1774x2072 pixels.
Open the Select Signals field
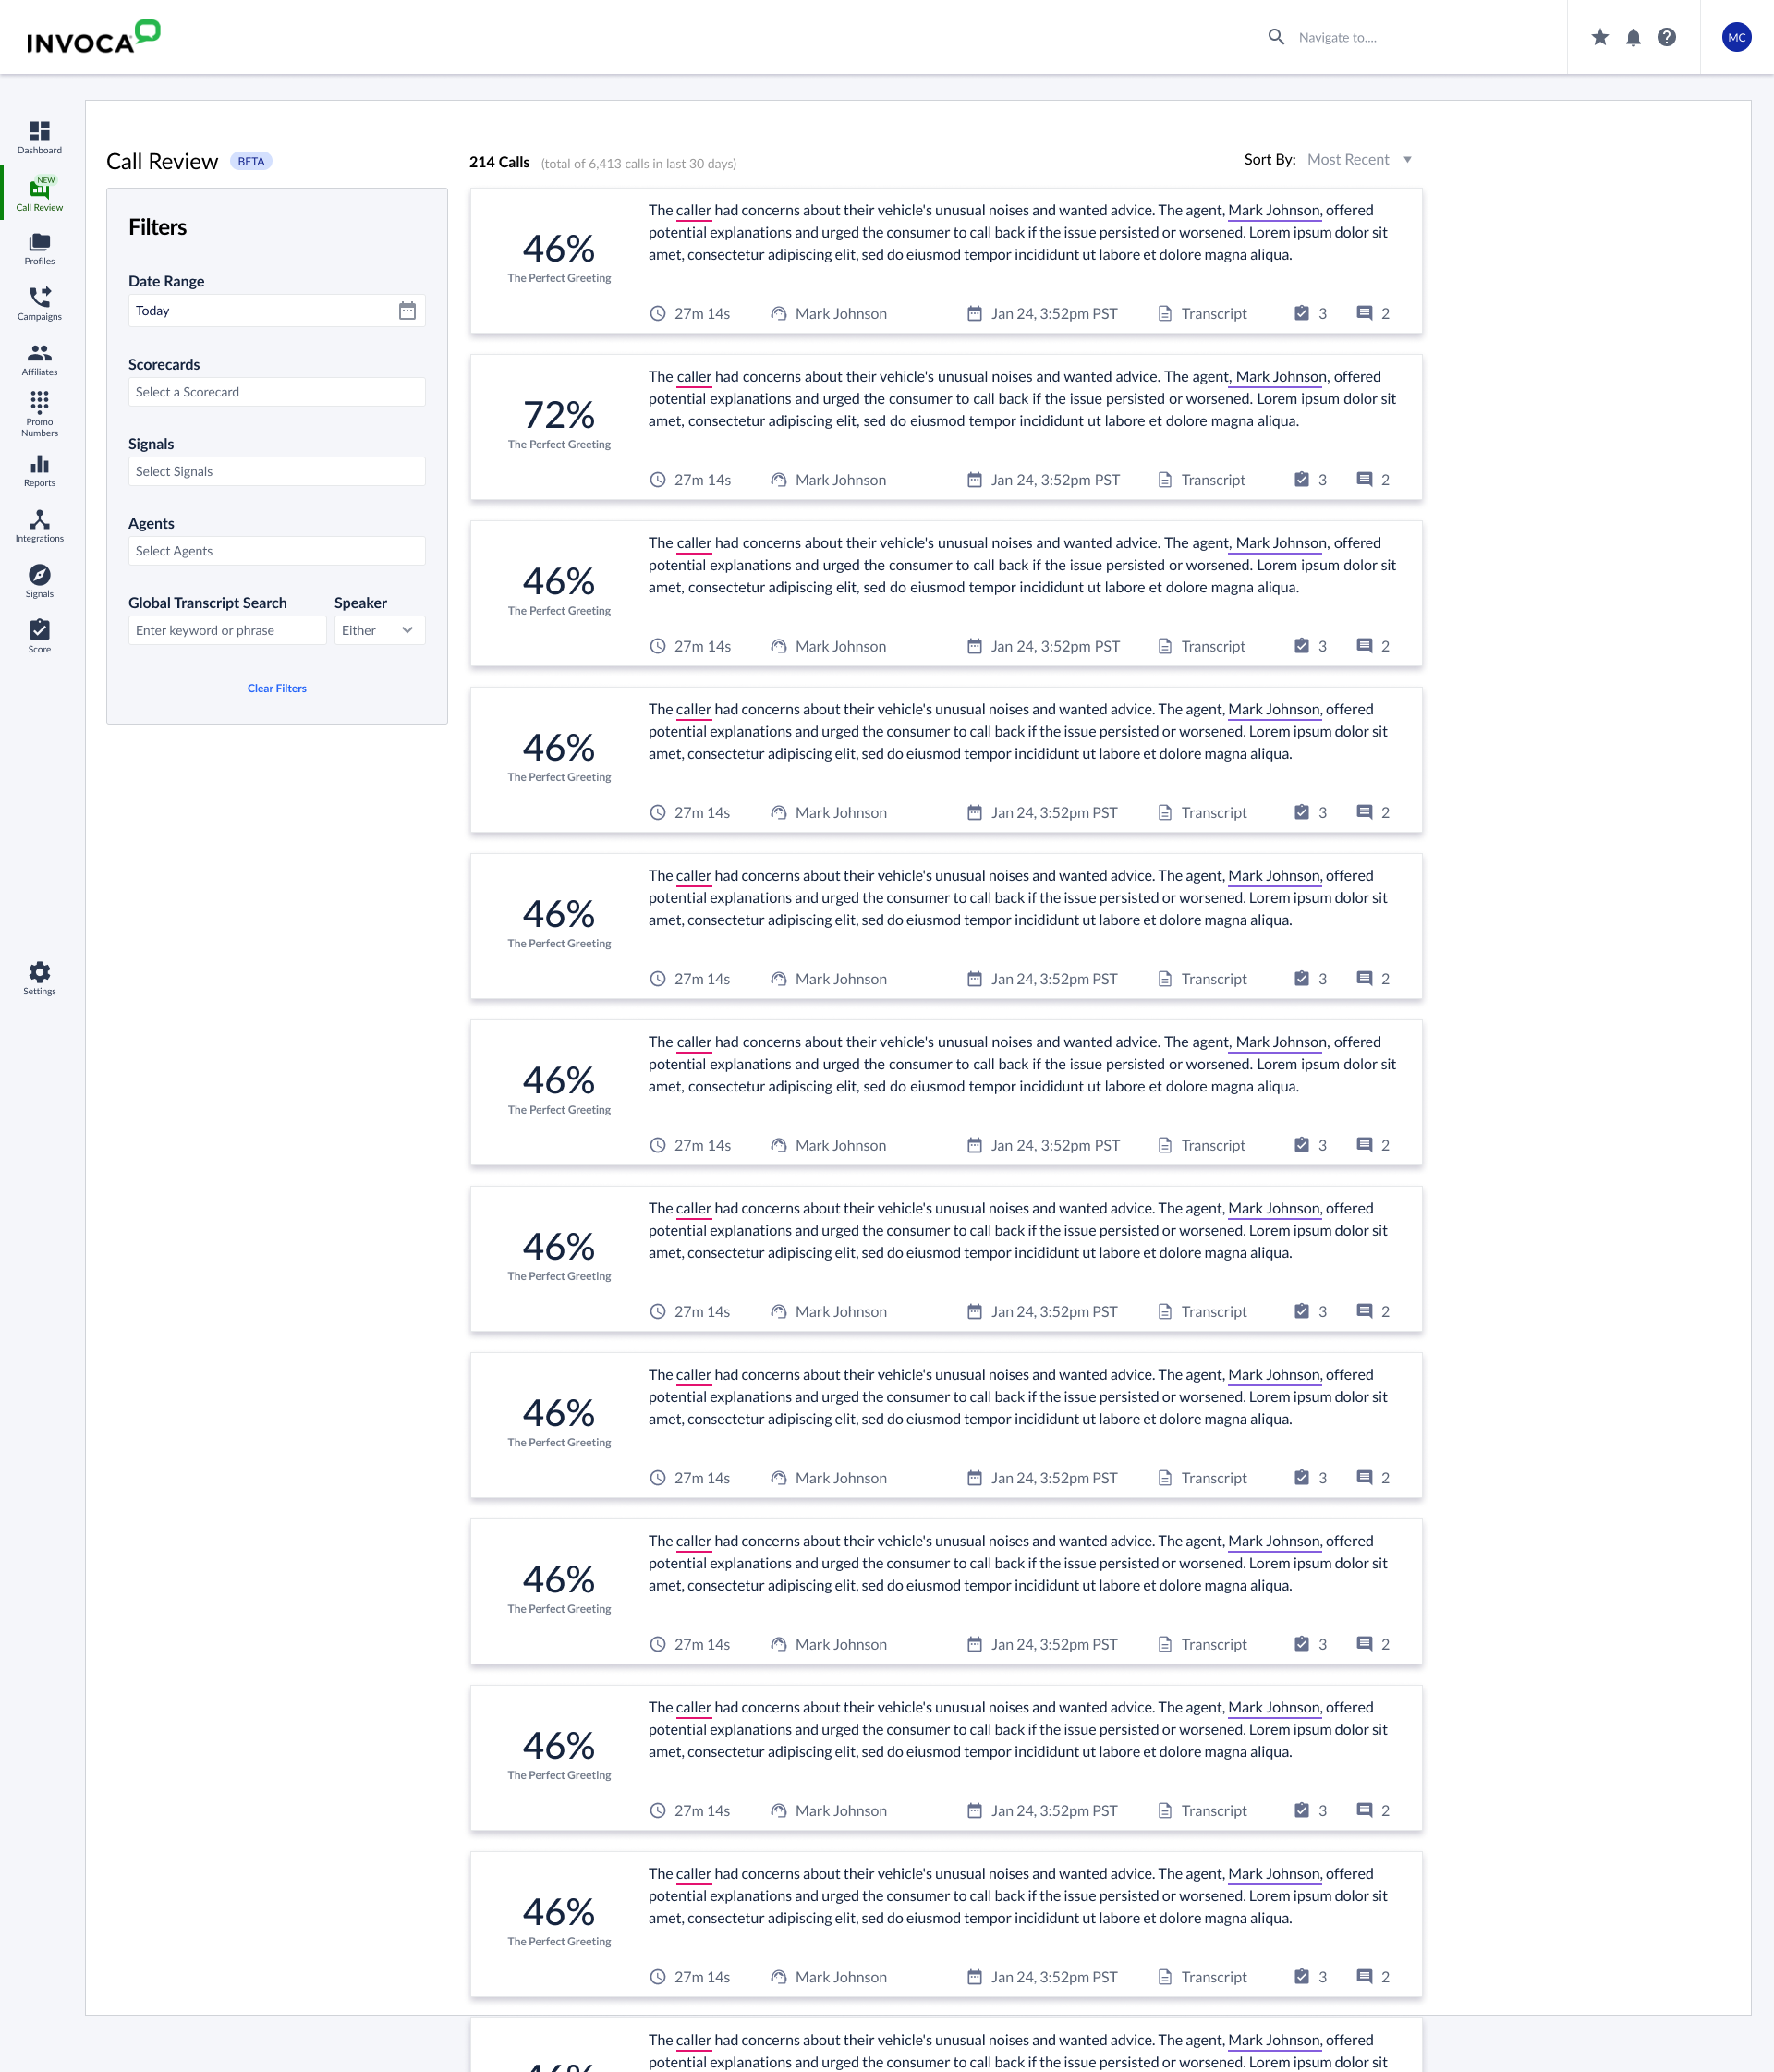(277, 471)
